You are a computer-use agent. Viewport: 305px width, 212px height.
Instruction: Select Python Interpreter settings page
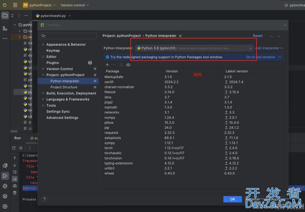[x=68, y=81]
